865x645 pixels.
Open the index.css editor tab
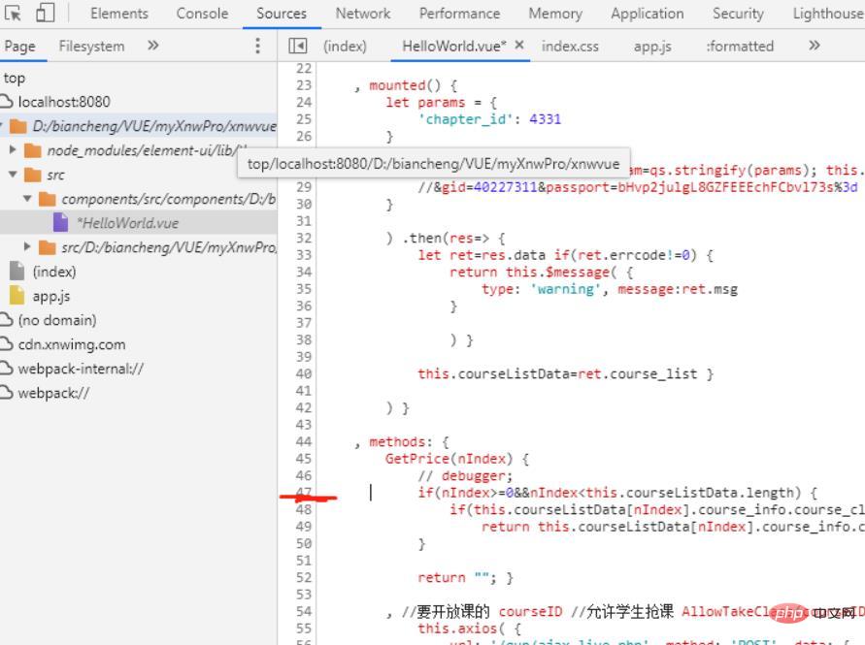[x=570, y=46]
